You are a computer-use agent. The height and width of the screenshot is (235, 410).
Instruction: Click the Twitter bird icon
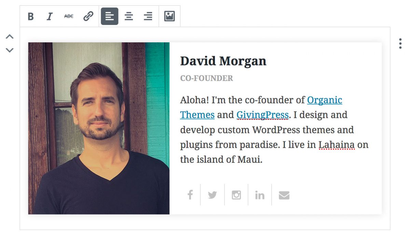click(213, 195)
